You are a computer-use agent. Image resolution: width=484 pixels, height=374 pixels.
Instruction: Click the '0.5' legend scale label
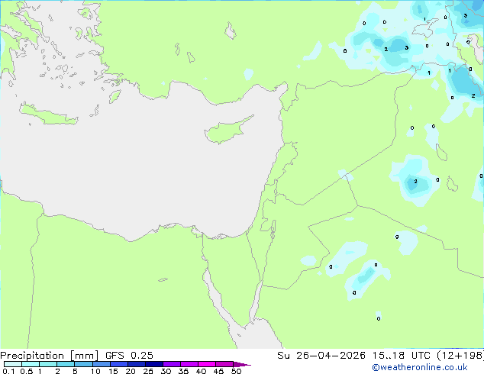pos(26,371)
